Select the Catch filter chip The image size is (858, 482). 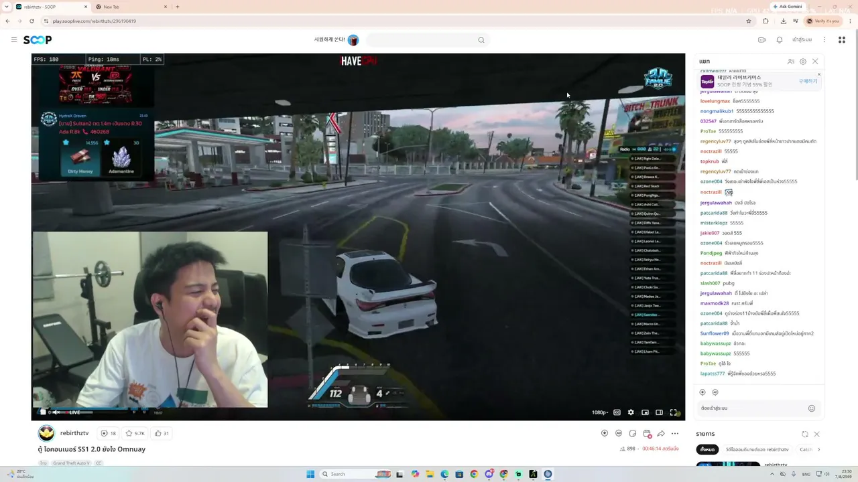coord(806,449)
